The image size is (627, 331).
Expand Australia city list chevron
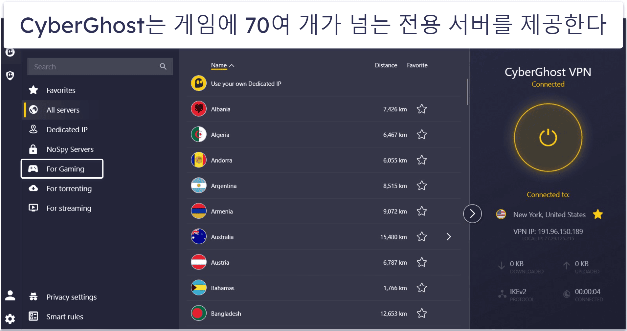(x=449, y=237)
